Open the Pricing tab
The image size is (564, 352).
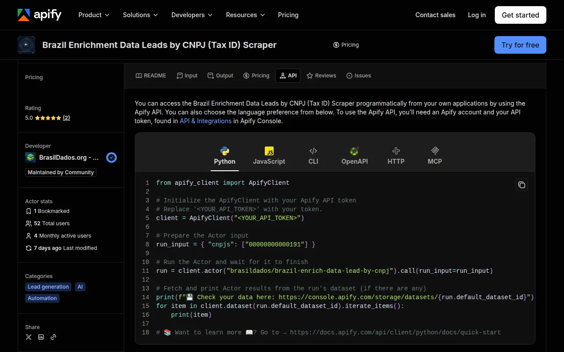[256, 76]
